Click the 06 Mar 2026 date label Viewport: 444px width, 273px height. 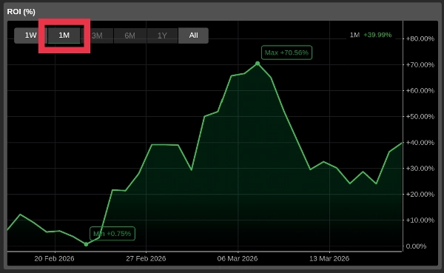coord(238,258)
